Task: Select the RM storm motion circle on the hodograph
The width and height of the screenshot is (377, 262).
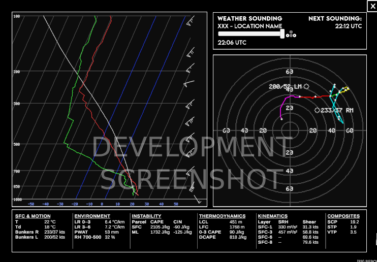Action: tap(317, 110)
